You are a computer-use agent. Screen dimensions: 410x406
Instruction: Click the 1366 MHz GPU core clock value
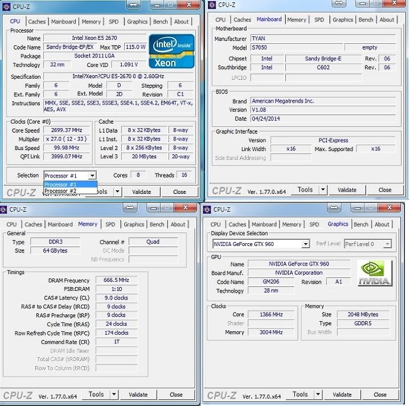tap(271, 314)
